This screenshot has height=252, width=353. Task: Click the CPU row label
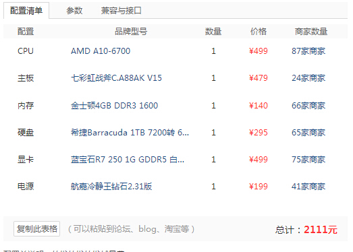(x=26, y=51)
